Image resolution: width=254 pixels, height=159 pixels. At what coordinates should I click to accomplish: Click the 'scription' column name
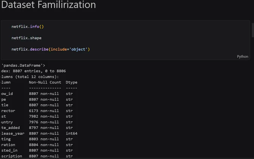pos(12,156)
